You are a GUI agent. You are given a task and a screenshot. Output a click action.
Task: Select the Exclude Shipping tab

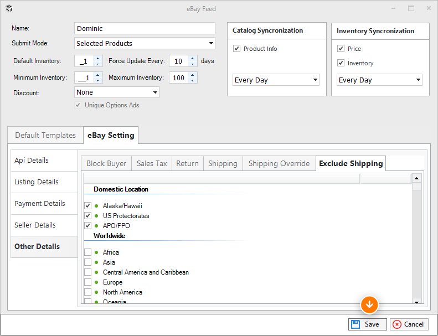click(x=351, y=164)
